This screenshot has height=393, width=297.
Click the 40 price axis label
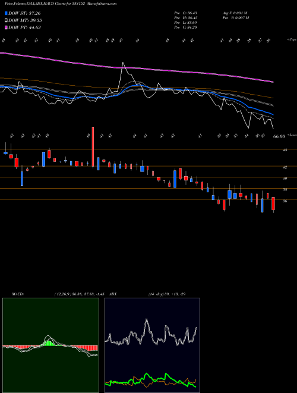285,179
